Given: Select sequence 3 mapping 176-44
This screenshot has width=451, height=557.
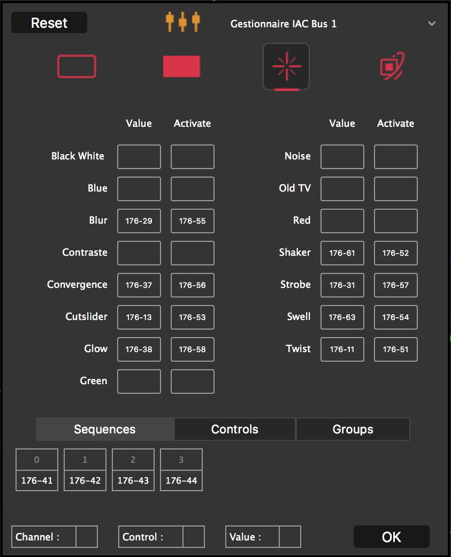Looking at the screenshot, I should [x=181, y=480].
